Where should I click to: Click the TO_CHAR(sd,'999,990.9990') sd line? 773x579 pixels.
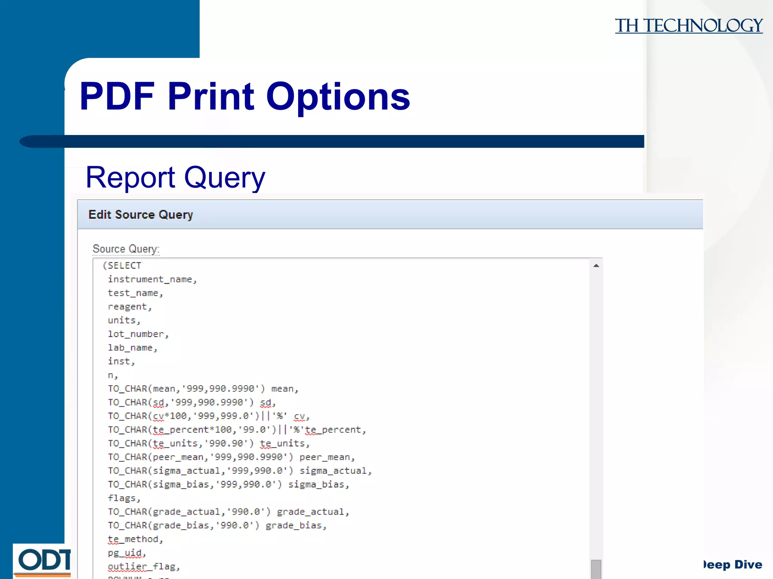192,402
